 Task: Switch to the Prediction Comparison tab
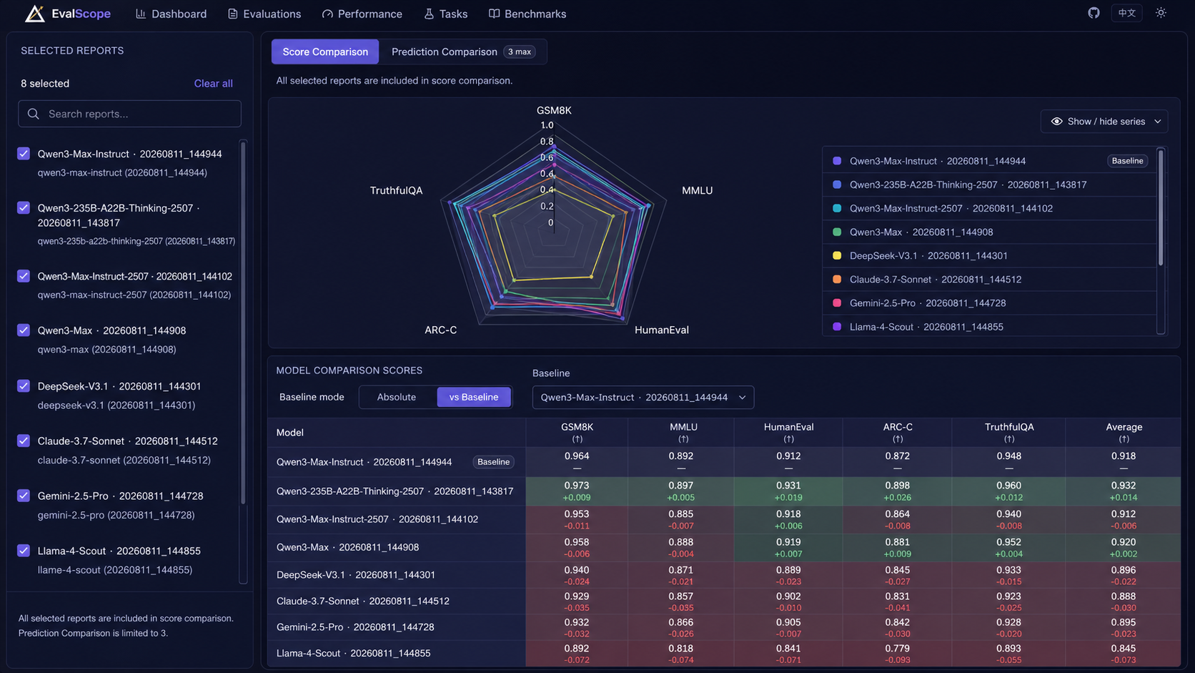(x=463, y=51)
